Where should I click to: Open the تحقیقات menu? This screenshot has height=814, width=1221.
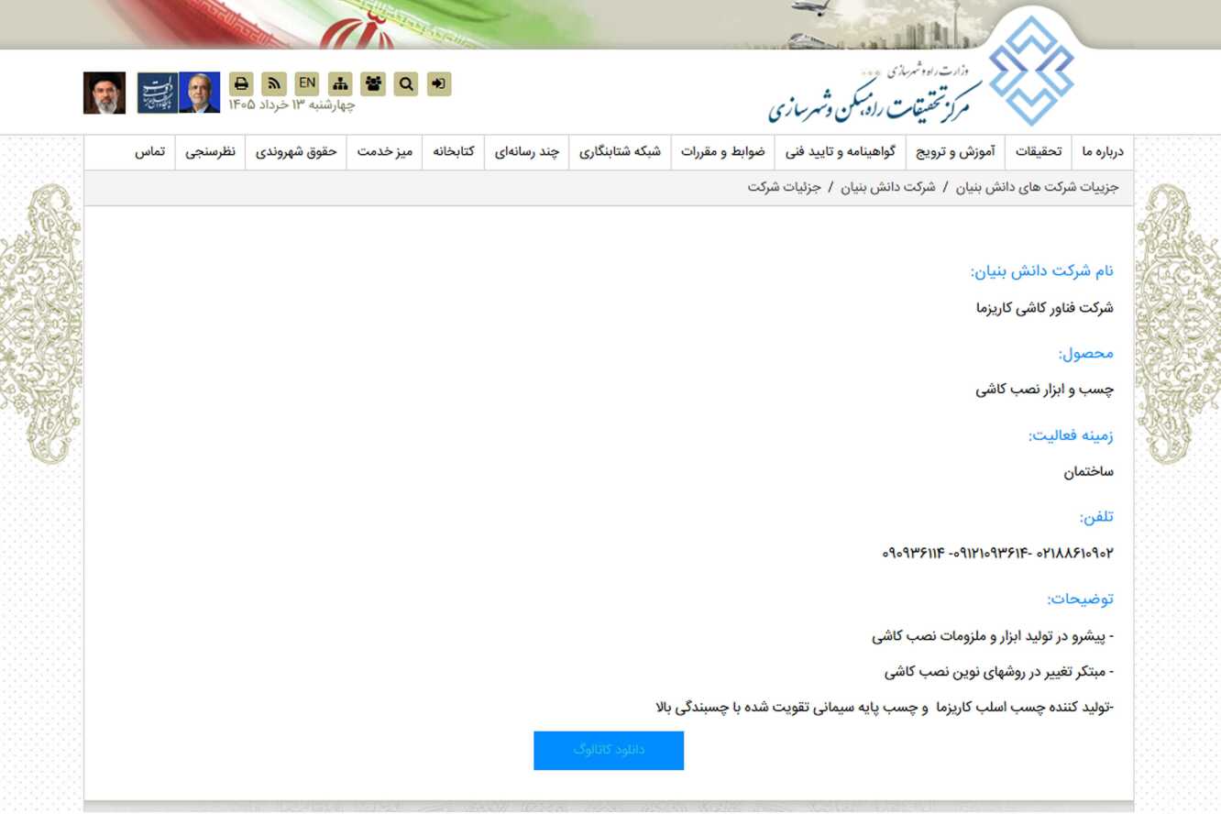(1039, 152)
